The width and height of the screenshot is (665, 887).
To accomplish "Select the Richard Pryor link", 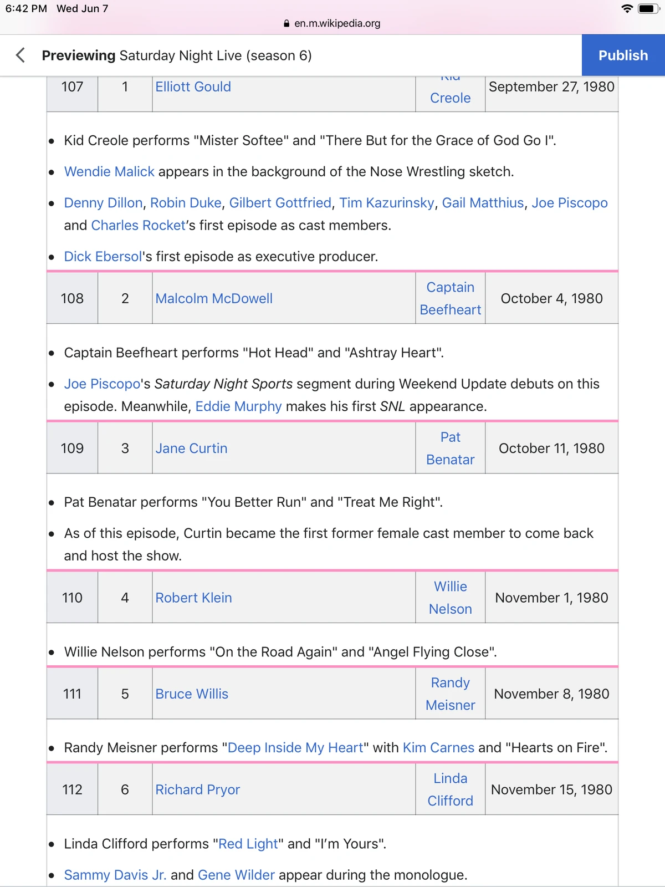I will click(197, 789).
